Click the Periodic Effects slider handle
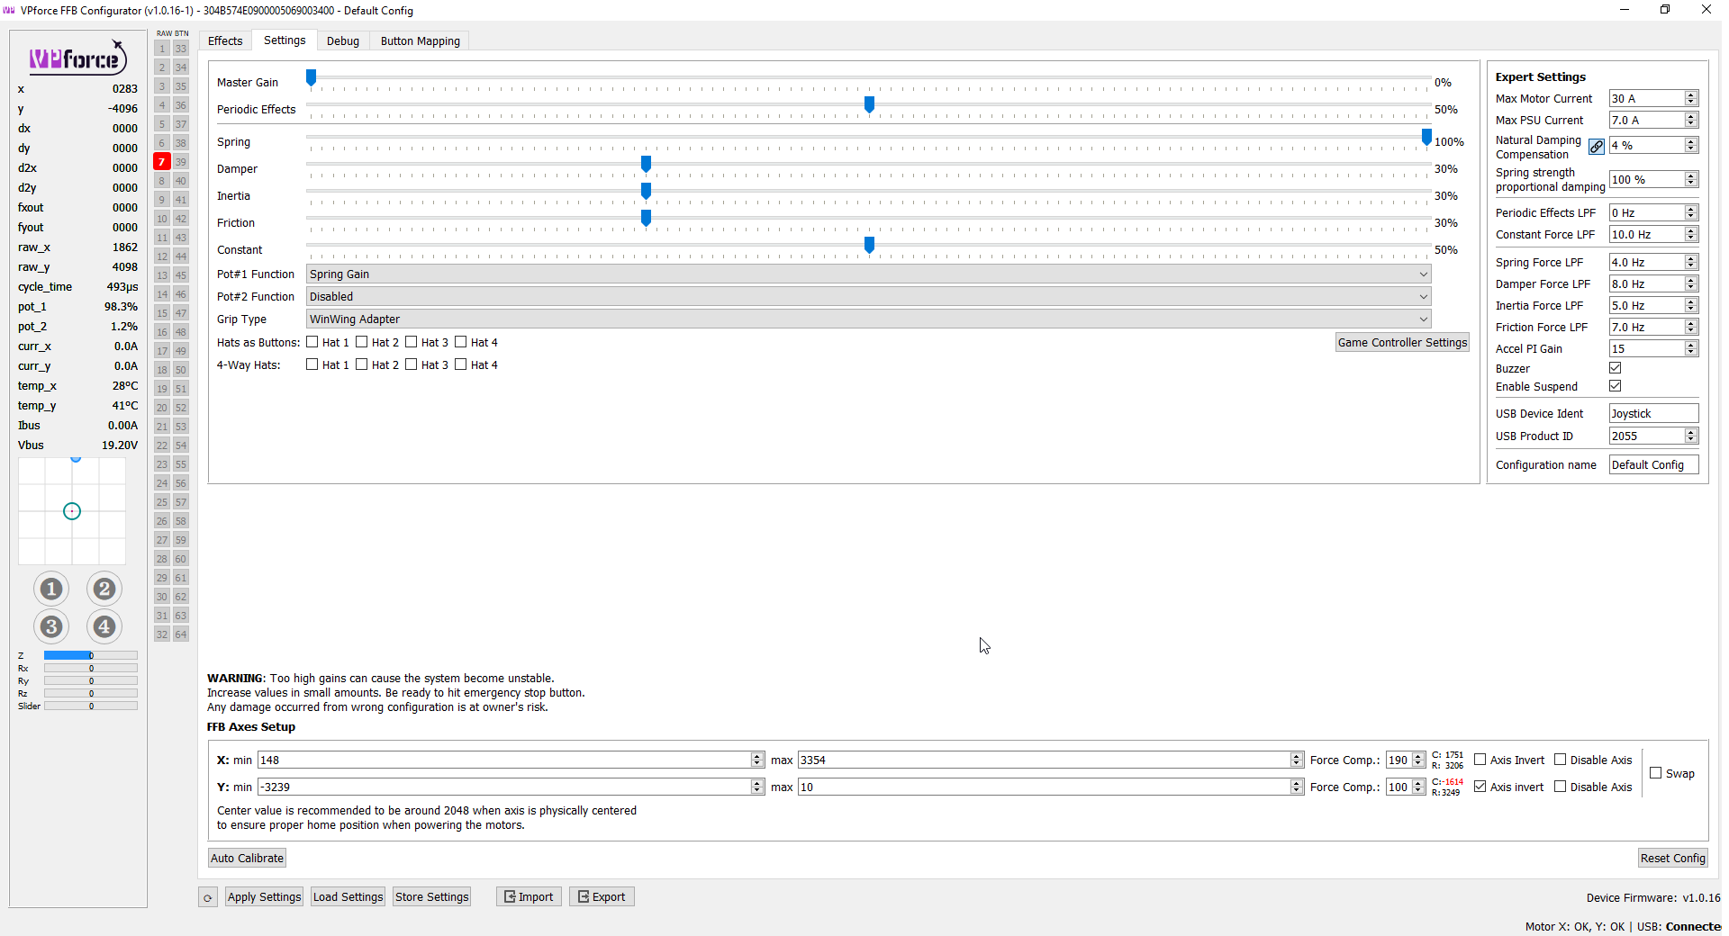Image resolution: width=1729 pixels, height=936 pixels. 869,105
